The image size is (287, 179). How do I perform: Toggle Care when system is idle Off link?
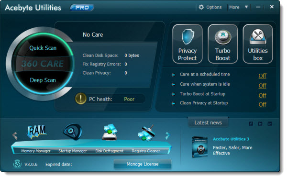pyautogui.click(x=262, y=86)
